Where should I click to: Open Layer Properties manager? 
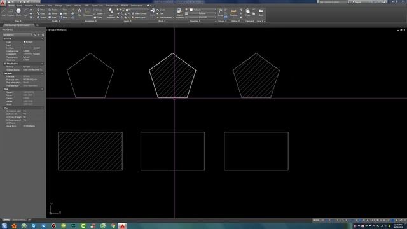point(111,13)
